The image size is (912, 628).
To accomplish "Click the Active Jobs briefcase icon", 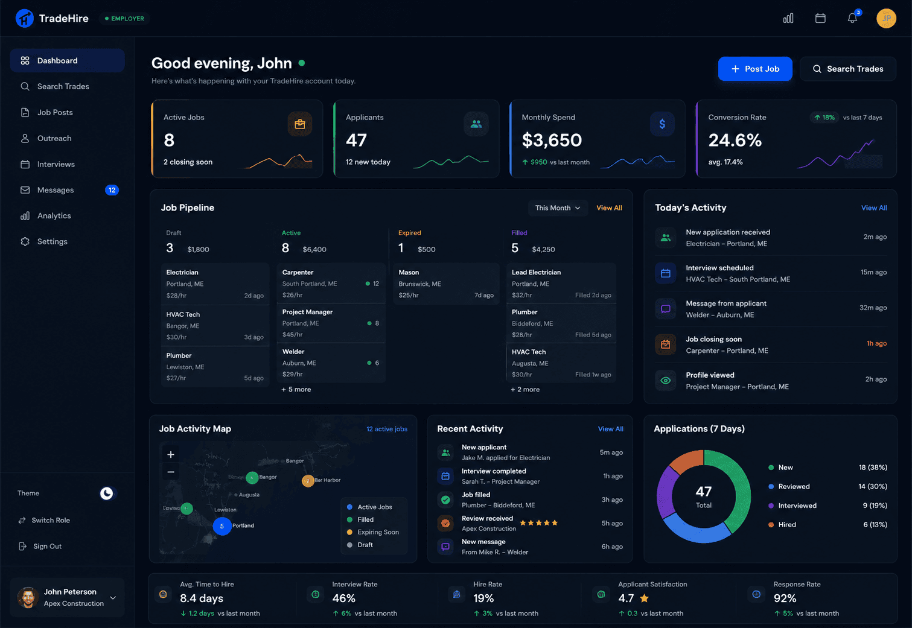I will click(x=299, y=124).
